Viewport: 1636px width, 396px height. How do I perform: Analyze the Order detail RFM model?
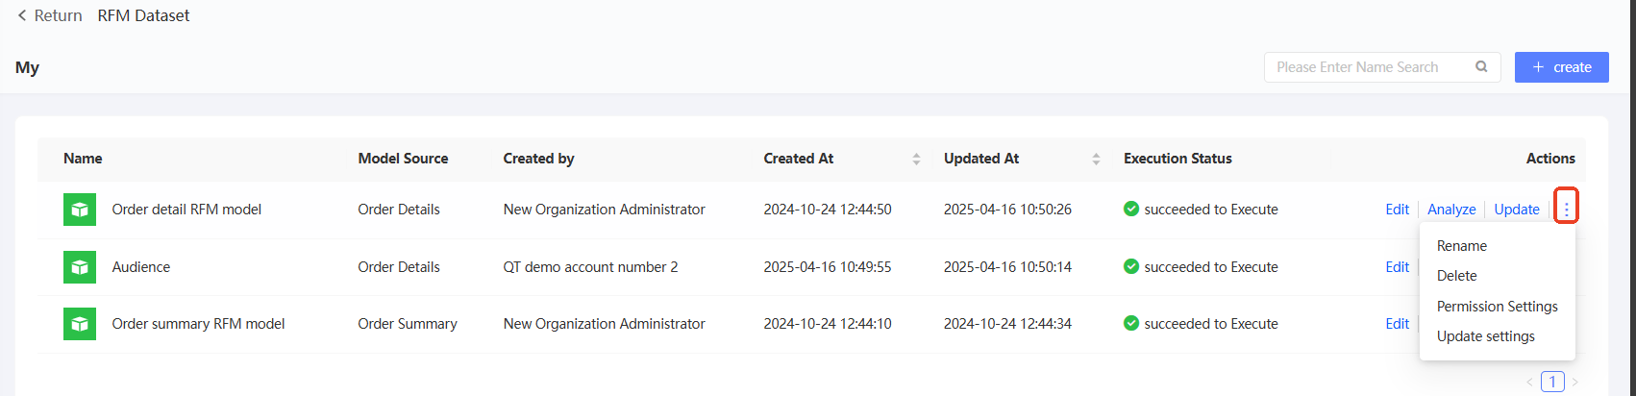click(x=1451, y=210)
